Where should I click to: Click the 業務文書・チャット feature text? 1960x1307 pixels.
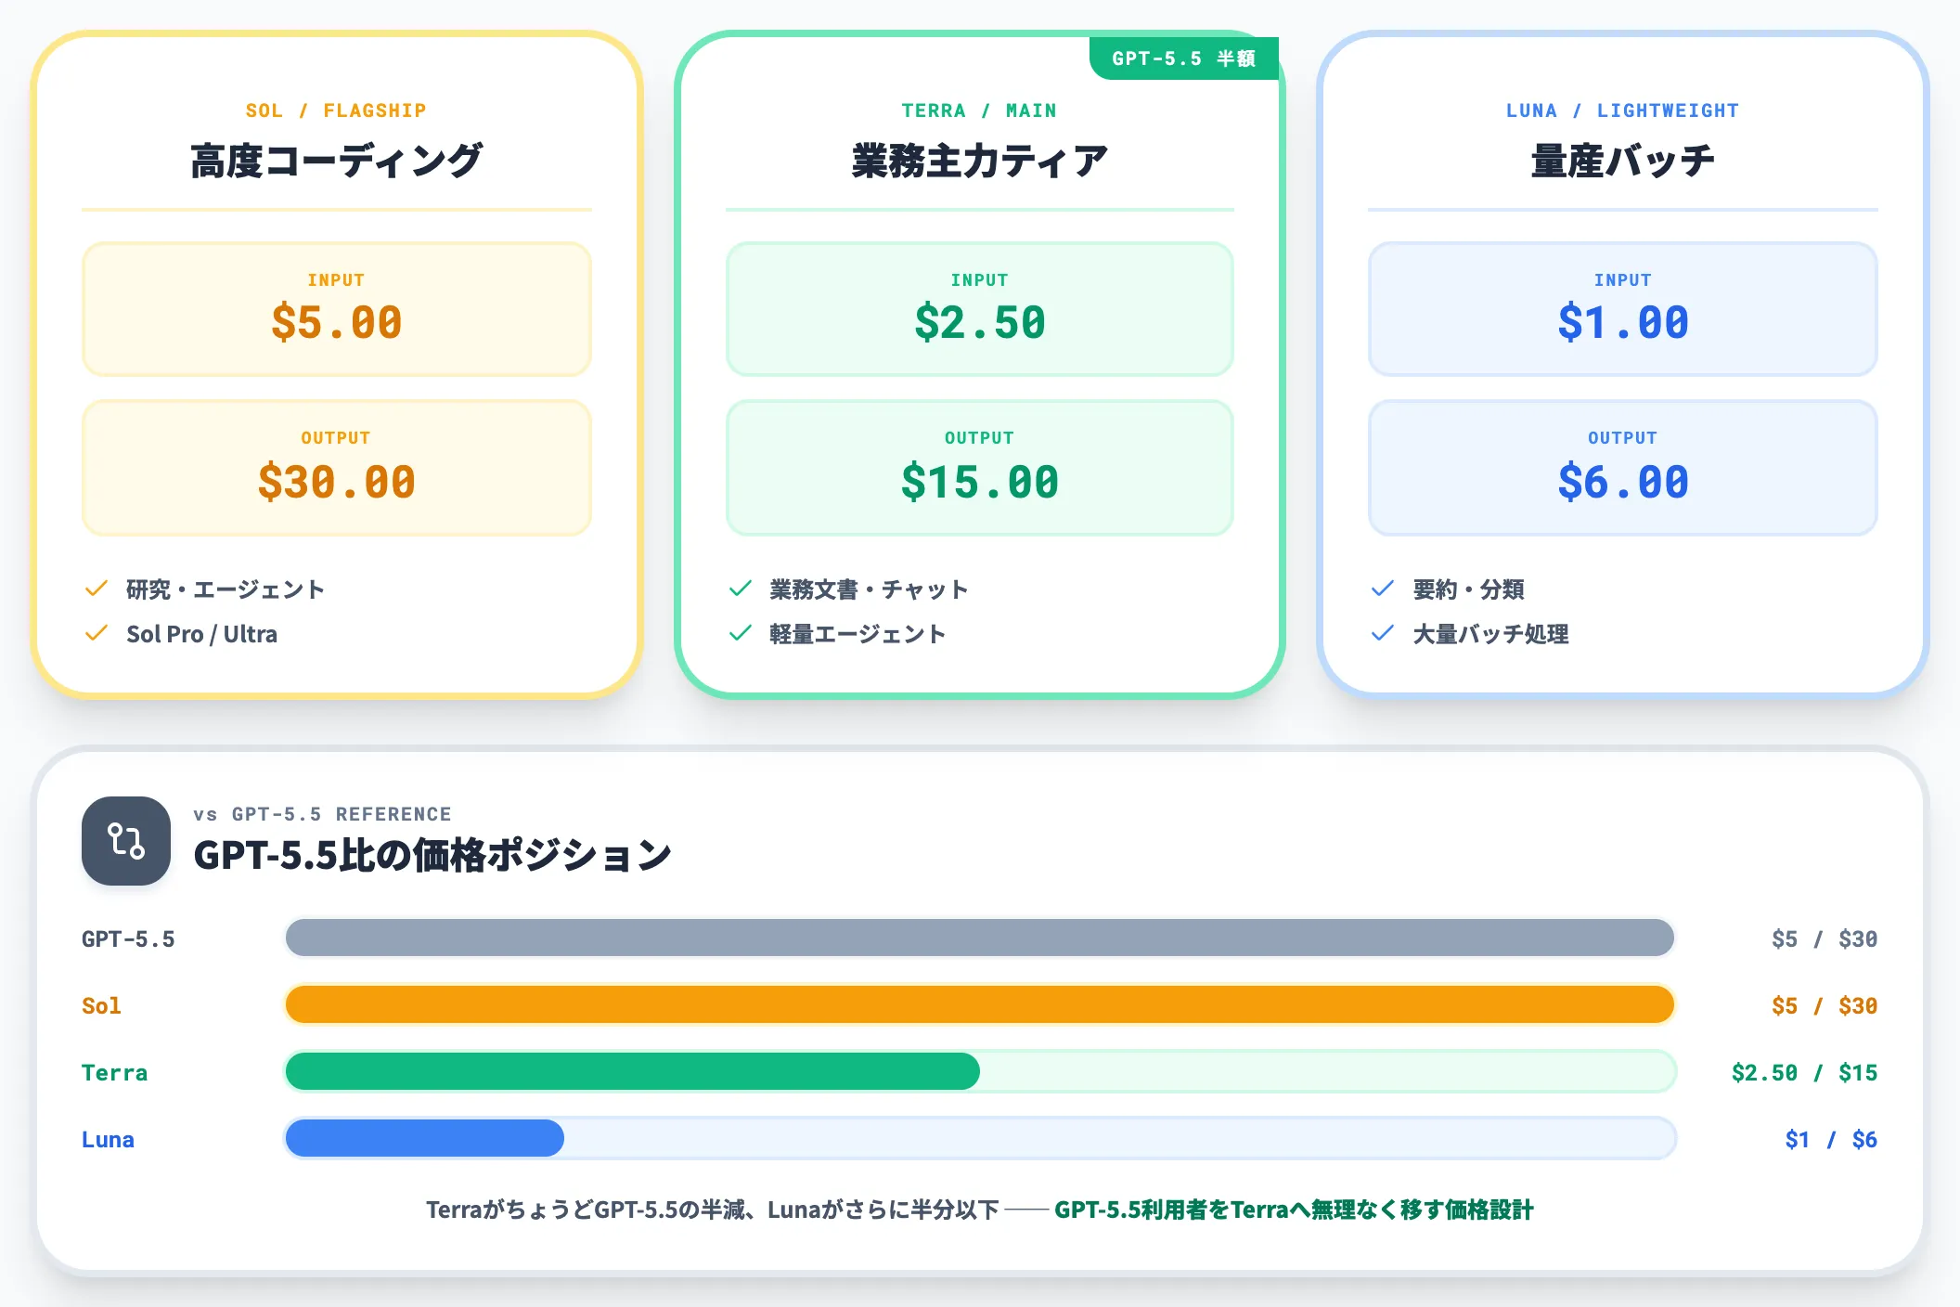pos(869,589)
